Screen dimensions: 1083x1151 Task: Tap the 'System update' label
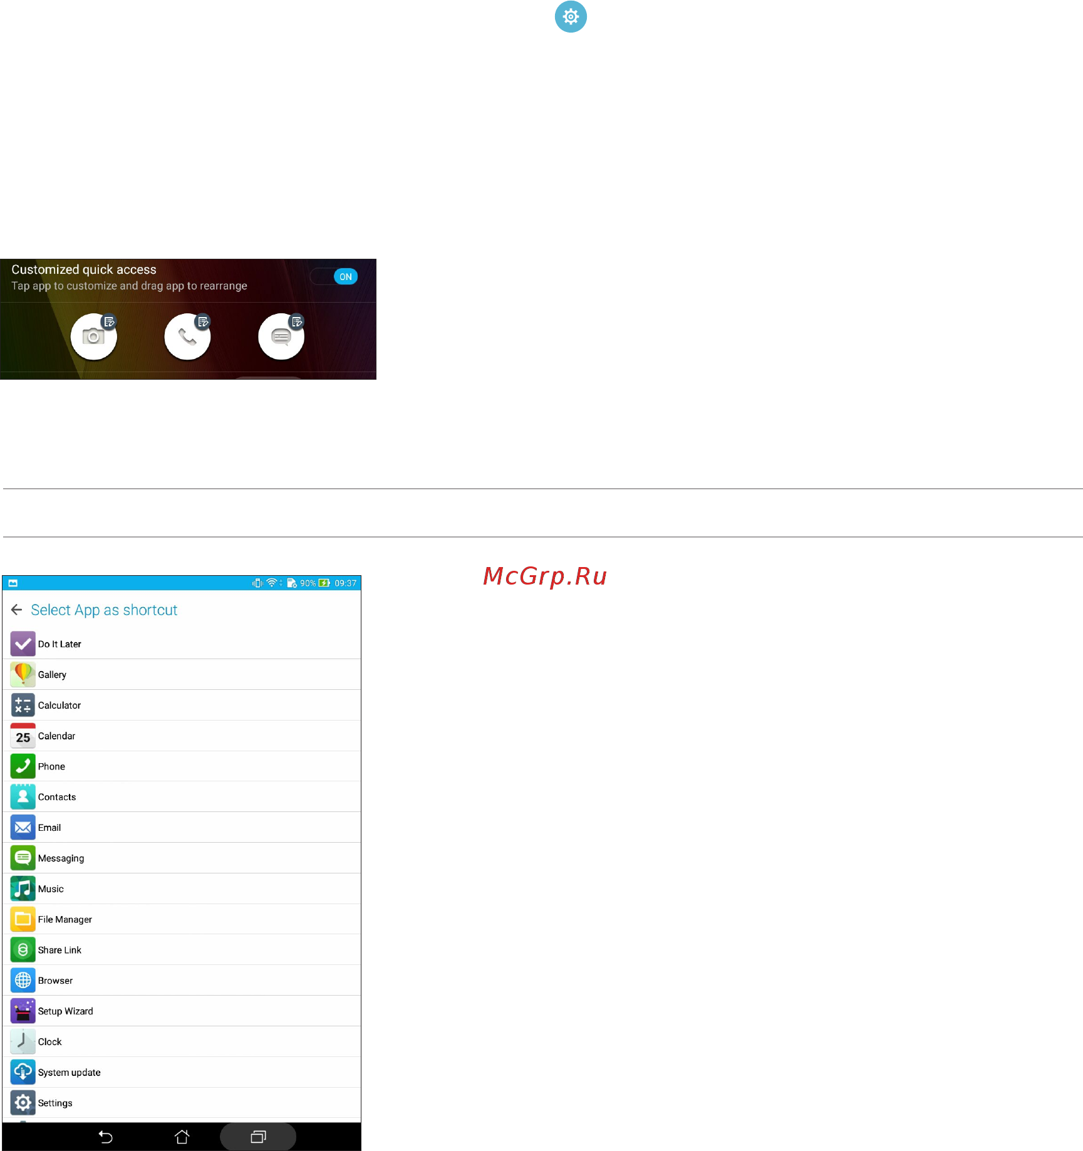coord(70,1073)
